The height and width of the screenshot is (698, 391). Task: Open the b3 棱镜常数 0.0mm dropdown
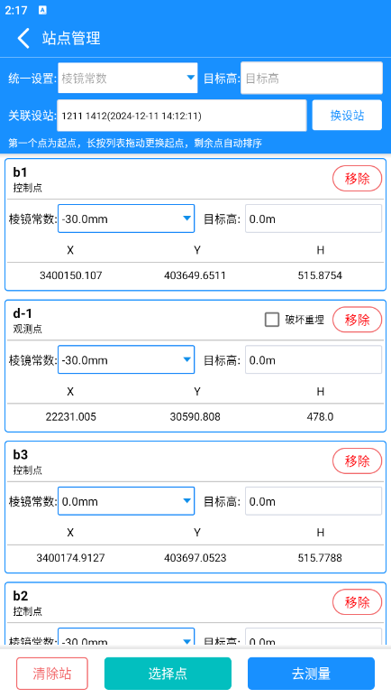tap(126, 501)
